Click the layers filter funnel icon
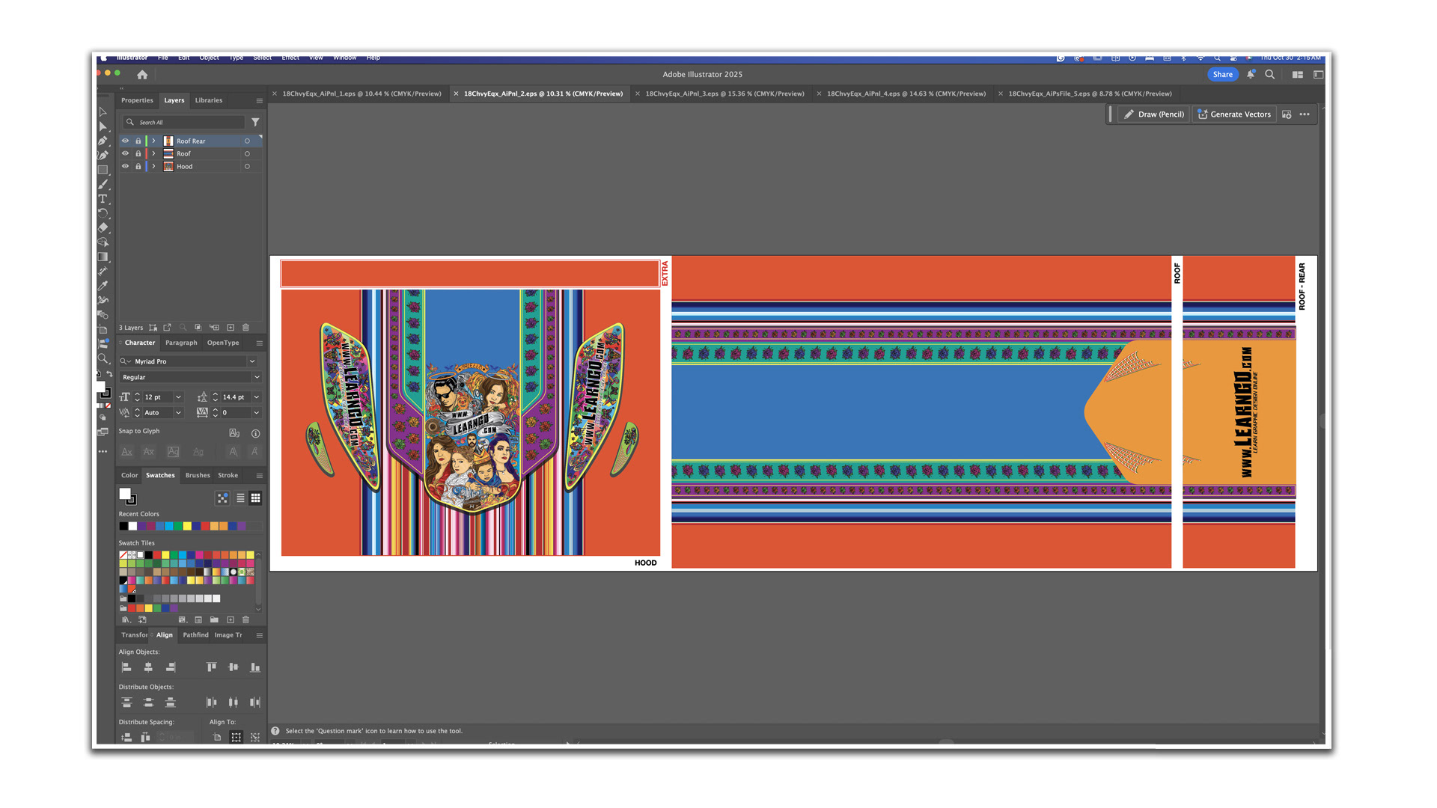1437x808 pixels. (x=255, y=122)
